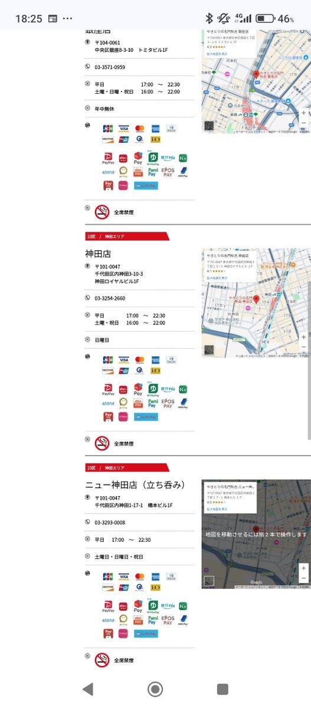Call ニュー神田店 number 03-3293-0008
This screenshot has height=708, width=311.
coord(110,523)
